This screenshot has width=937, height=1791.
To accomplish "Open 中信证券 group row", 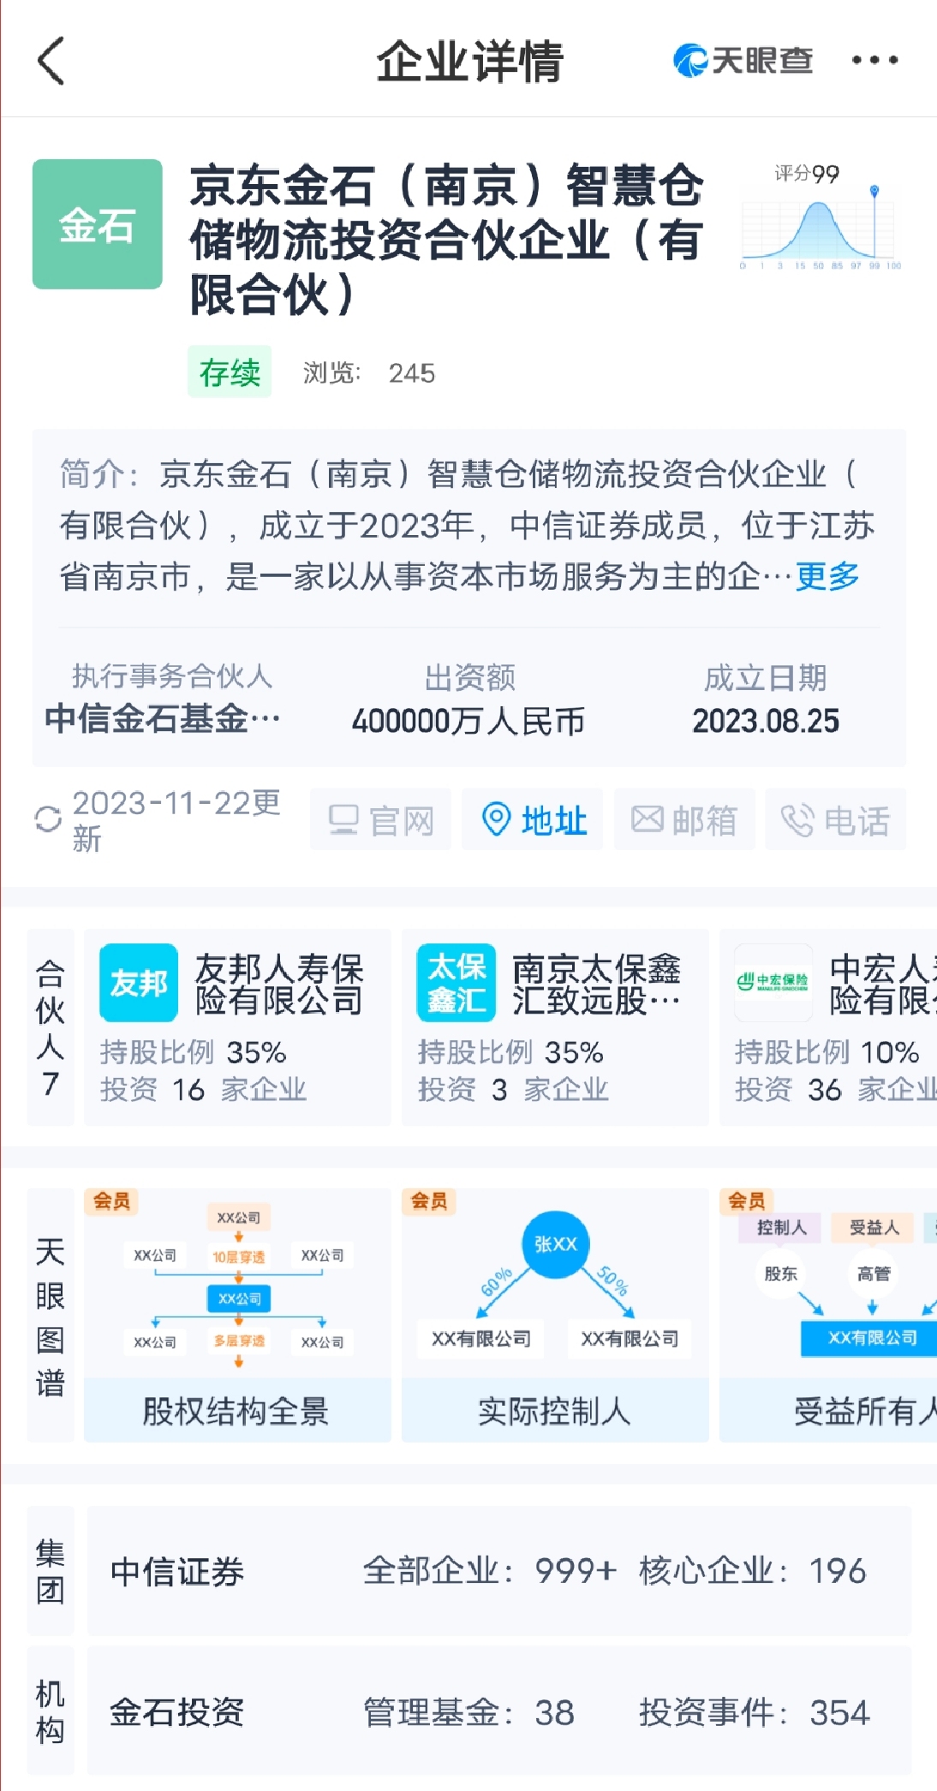I will (498, 1572).
